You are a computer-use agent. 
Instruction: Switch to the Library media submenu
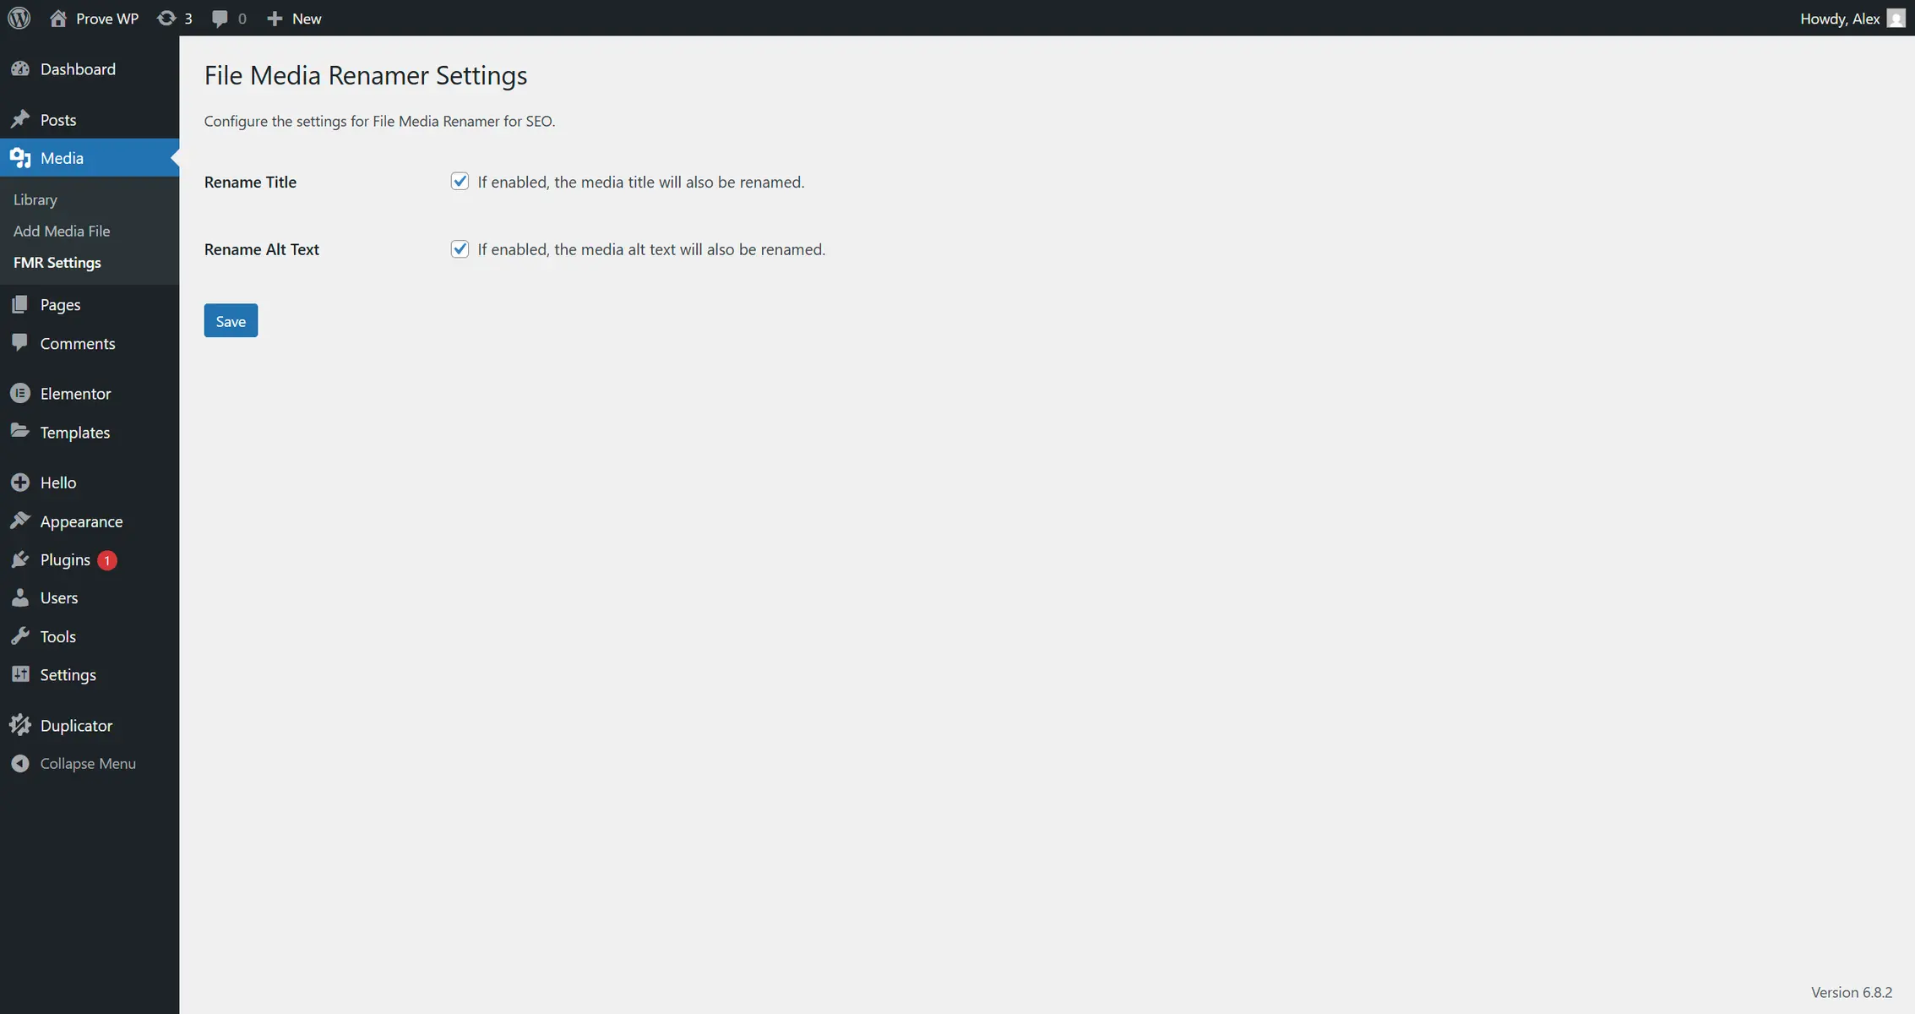(x=35, y=199)
